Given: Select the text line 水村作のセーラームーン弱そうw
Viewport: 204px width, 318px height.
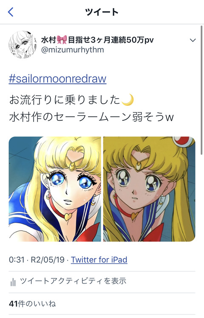Looking at the screenshot, I should (x=91, y=117).
